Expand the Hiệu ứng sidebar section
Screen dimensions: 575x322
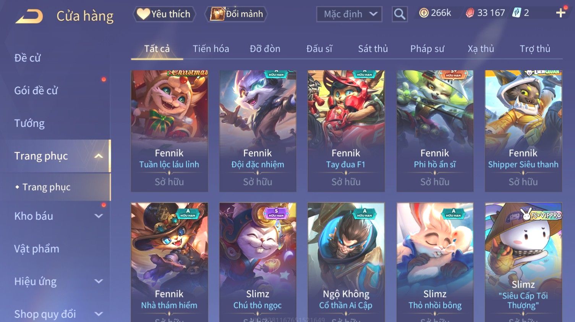(99, 282)
